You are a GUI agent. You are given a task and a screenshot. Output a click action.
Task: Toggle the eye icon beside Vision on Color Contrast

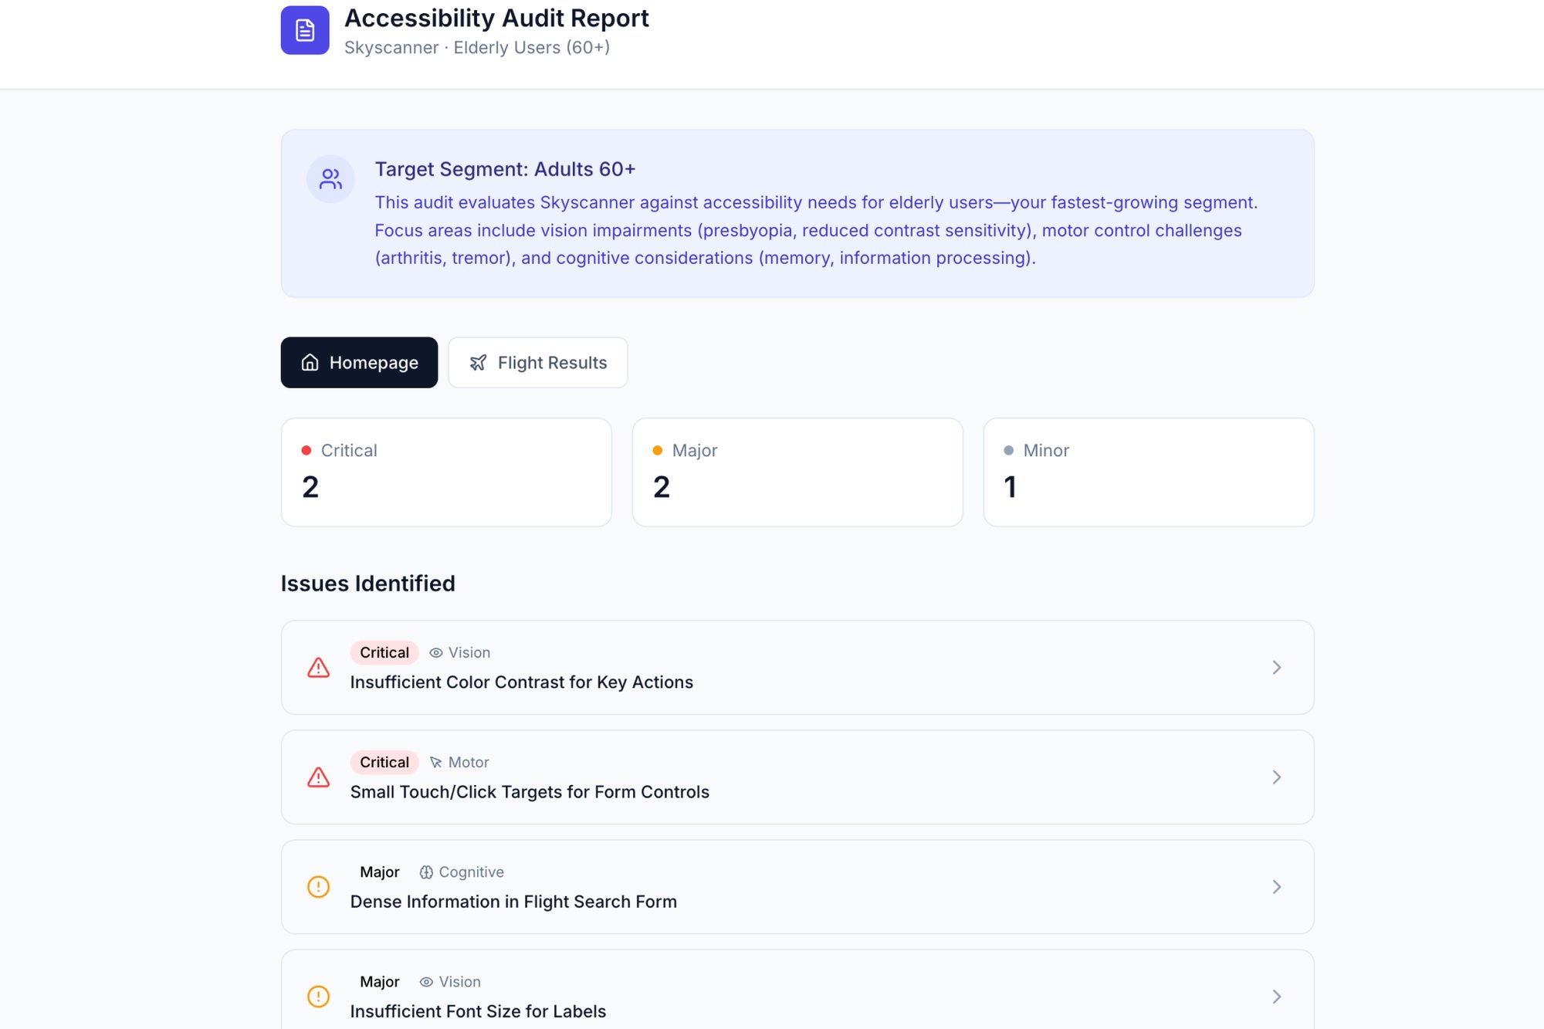[x=435, y=652]
